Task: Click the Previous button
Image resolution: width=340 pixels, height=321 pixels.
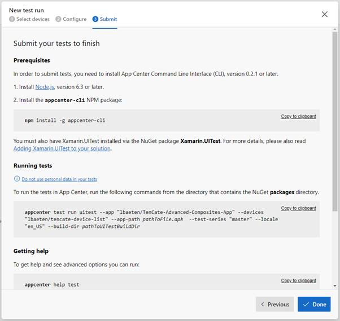Action: 274,304
